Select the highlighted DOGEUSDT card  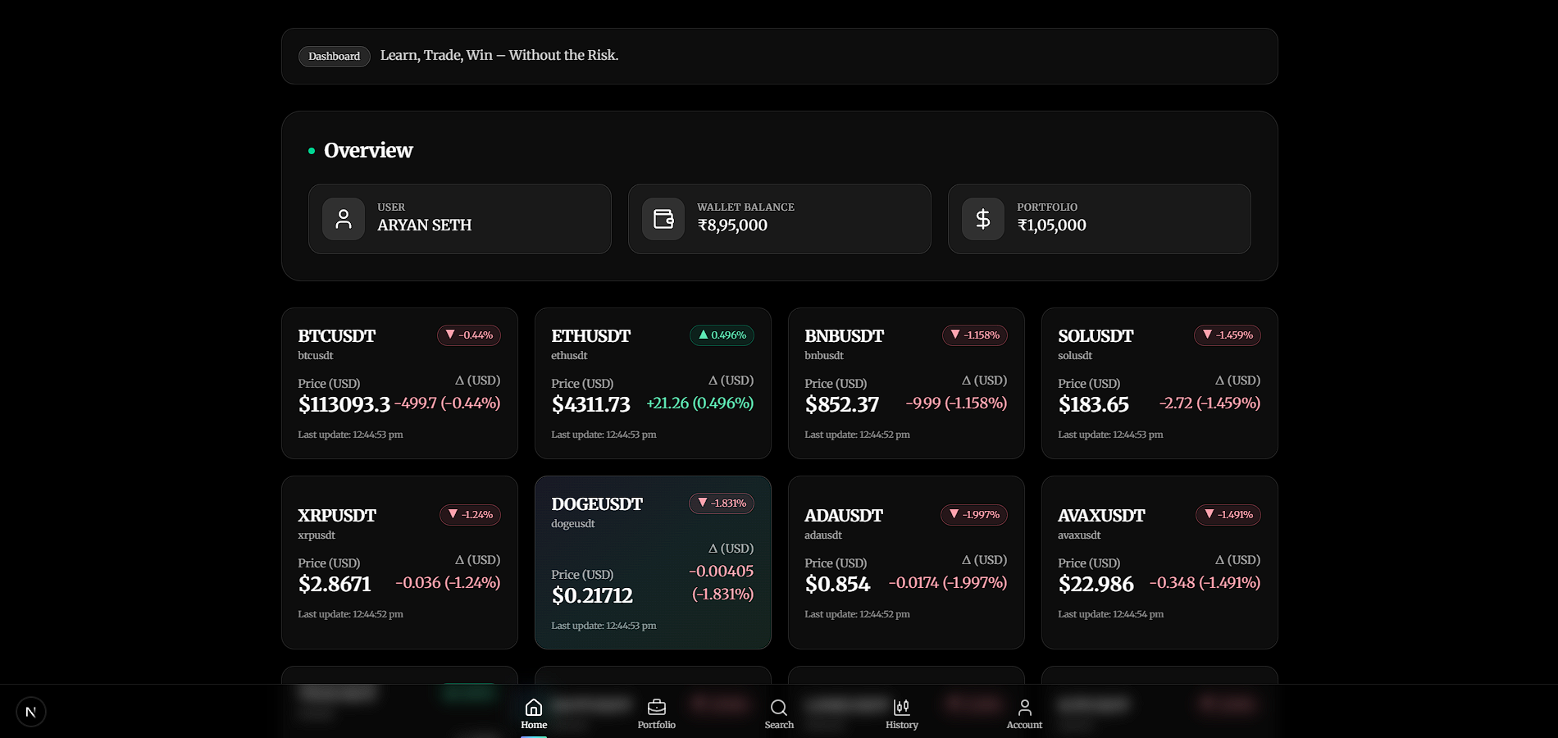[653, 563]
